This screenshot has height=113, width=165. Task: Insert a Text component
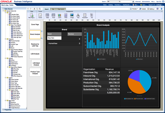pyautogui.click(x=78, y=16)
